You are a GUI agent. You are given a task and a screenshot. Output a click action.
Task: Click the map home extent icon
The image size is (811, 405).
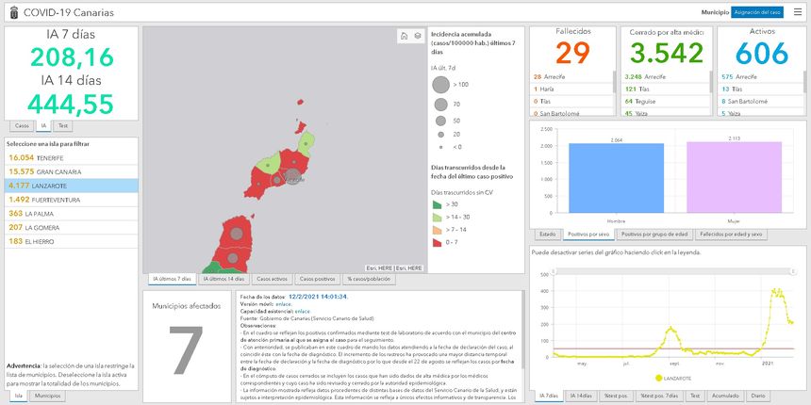pyautogui.click(x=403, y=36)
